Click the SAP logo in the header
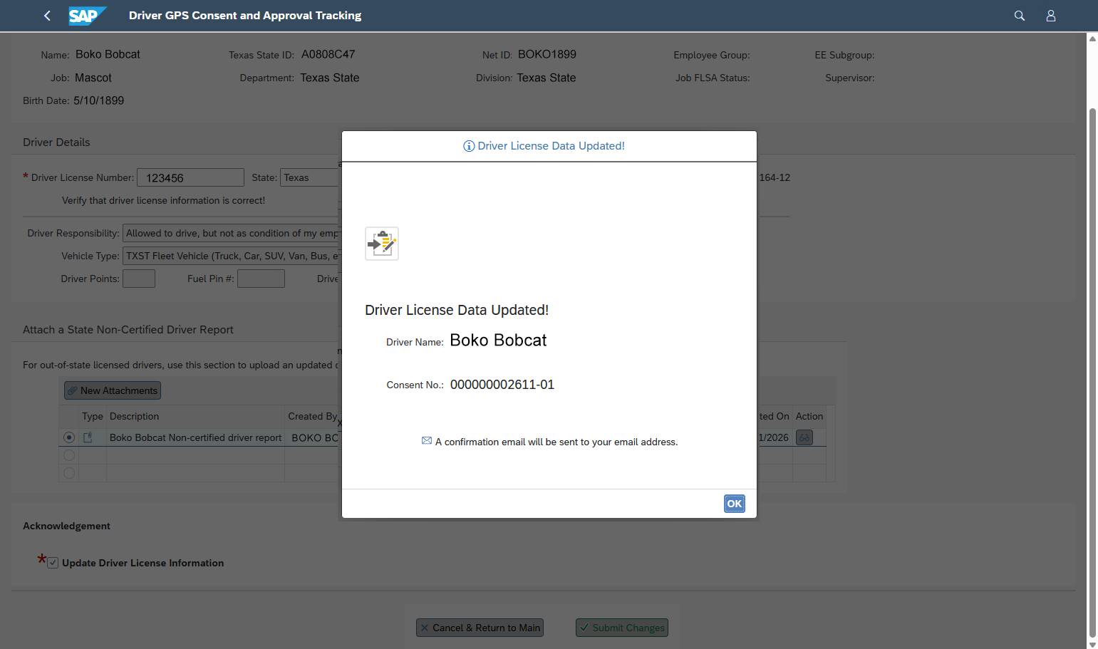Image resolution: width=1098 pixels, height=649 pixels. (87, 15)
